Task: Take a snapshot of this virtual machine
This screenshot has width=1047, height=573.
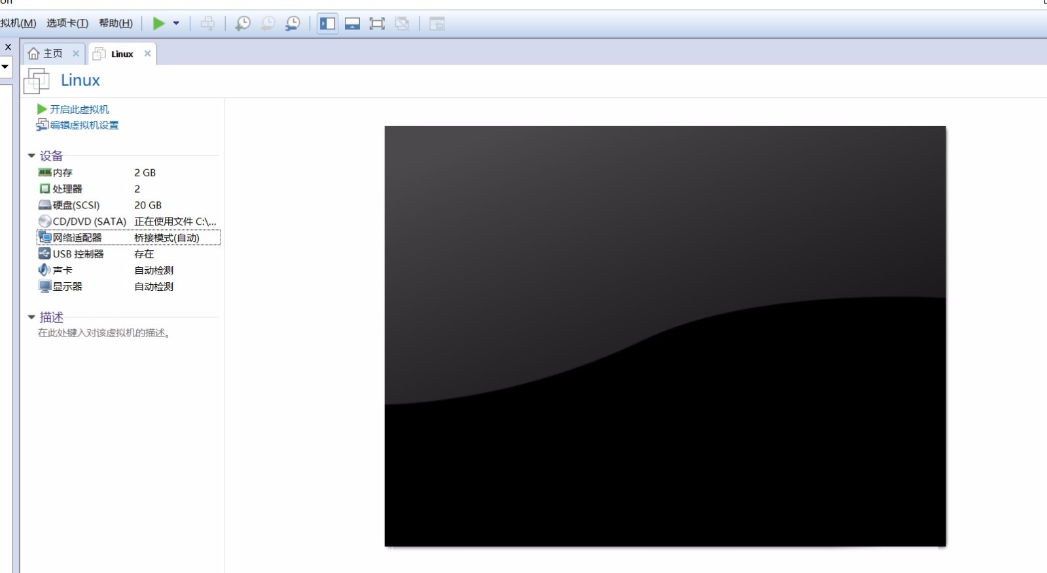Action: 243,24
